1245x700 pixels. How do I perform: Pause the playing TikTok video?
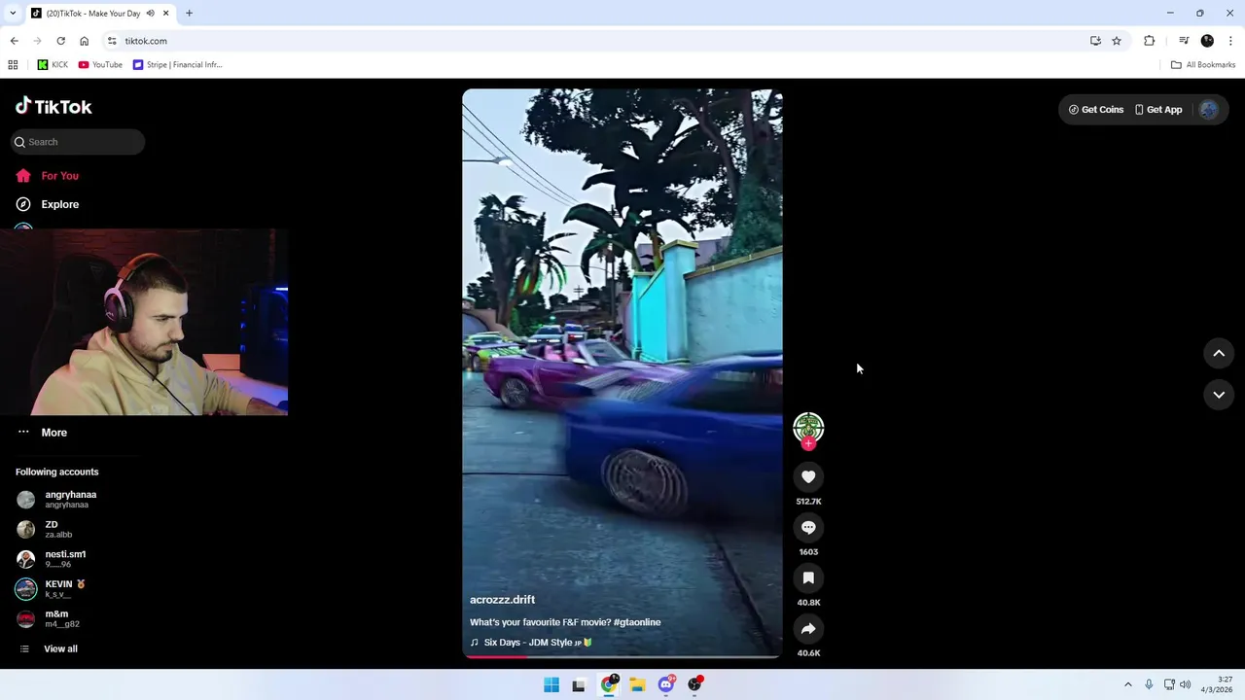point(622,373)
